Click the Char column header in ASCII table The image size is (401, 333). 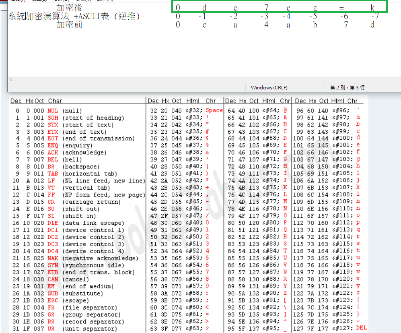point(55,101)
